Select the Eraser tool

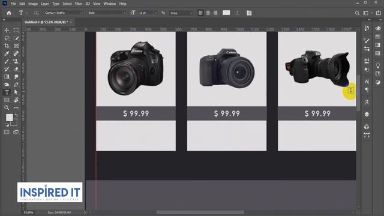pos(16,70)
